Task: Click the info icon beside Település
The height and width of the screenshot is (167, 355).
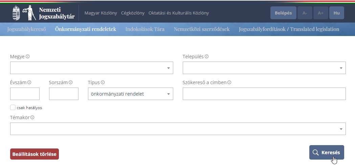Action: coord(207,57)
